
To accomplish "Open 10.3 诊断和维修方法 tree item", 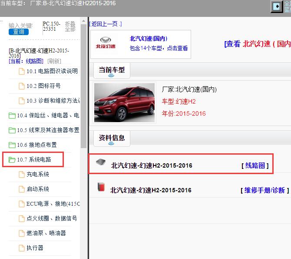I will coord(53,100).
